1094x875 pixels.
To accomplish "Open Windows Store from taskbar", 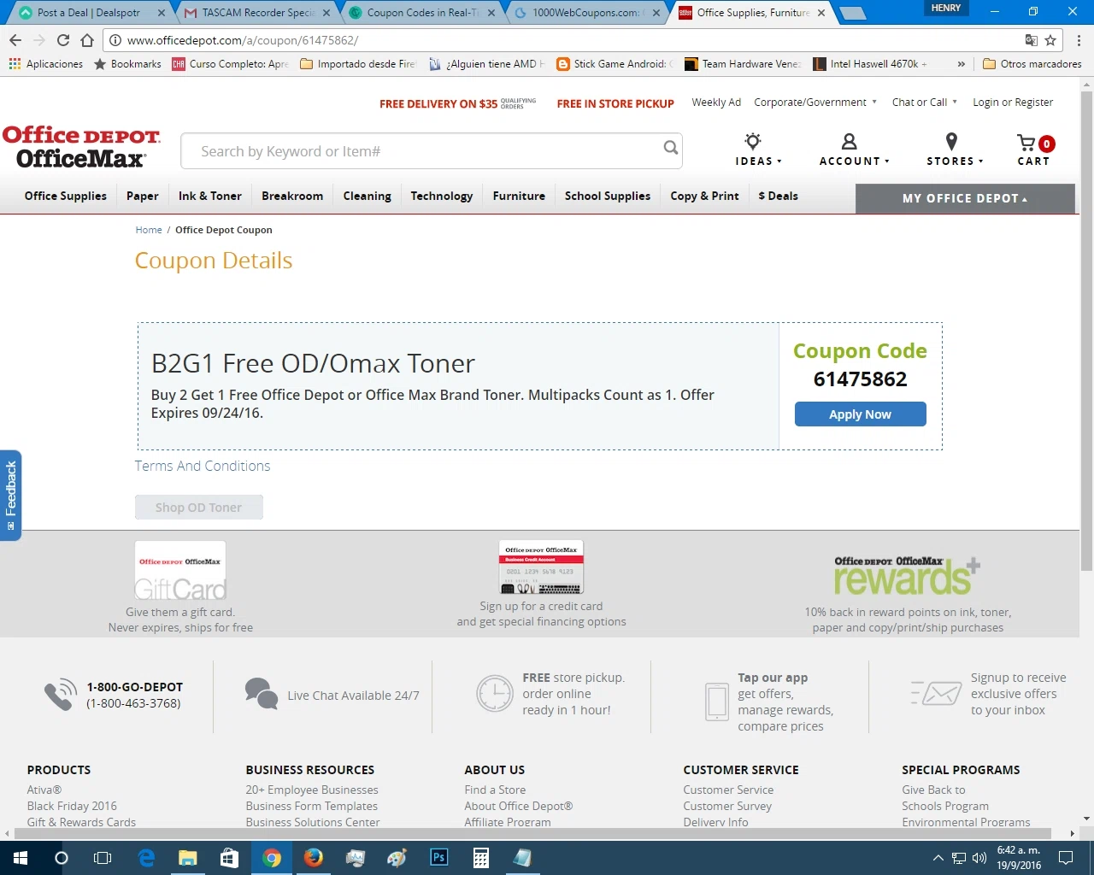I will (230, 858).
